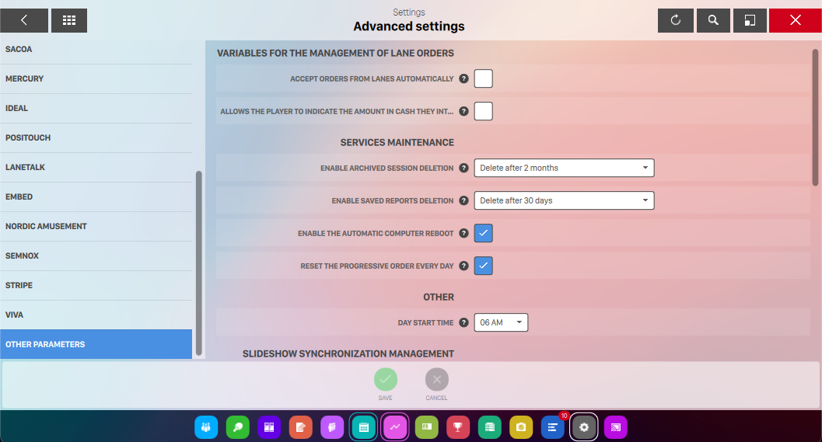Click the teal calendar icon in dock

pos(363,427)
